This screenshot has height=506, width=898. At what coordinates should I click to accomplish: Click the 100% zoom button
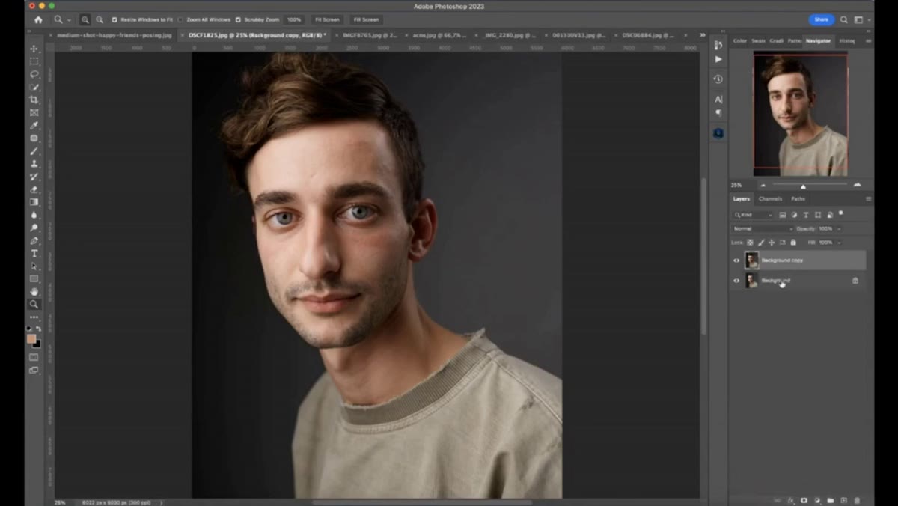click(x=294, y=19)
